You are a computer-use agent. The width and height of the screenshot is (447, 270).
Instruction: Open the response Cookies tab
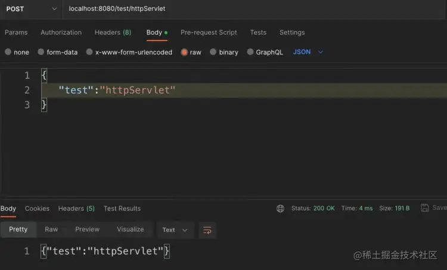[x=37, y=209]
